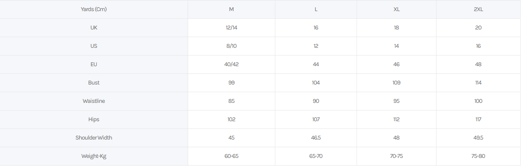Click the 95 waistline value for XL

(397, 101)
